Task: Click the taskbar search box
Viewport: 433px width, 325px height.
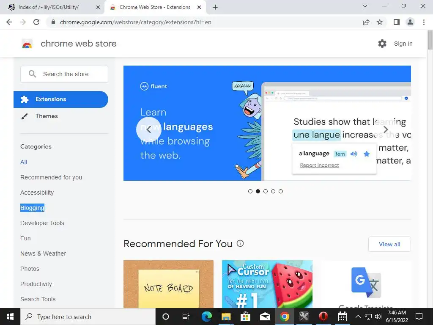Action: 88,317
